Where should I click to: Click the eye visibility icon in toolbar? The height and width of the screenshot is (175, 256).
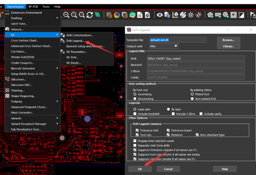coord(160,15)
